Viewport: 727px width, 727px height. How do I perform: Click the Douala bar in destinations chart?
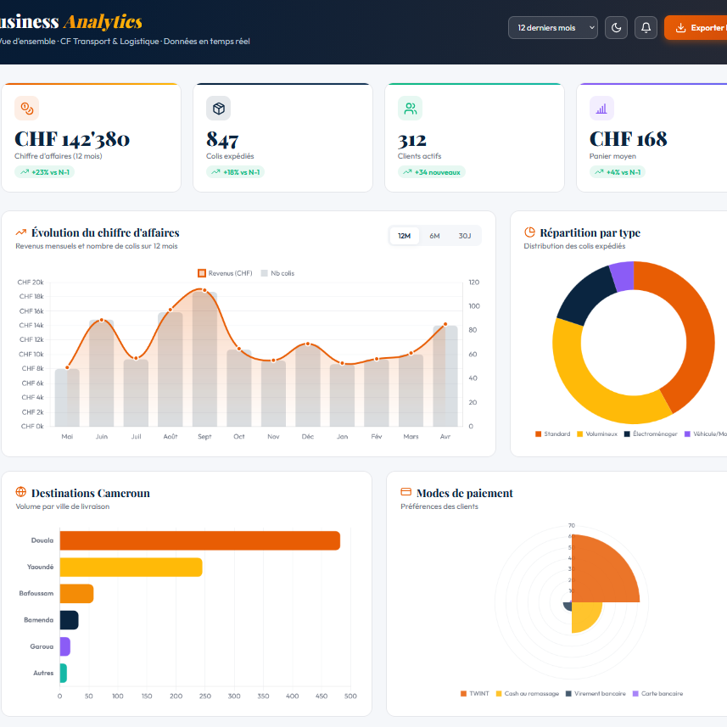(x=200, y=540)
